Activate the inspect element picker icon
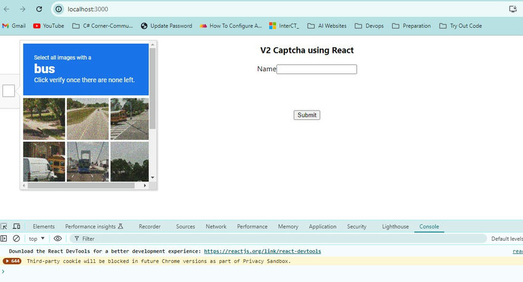This screenshot has width=523, height=282. (x=4, y=227)
